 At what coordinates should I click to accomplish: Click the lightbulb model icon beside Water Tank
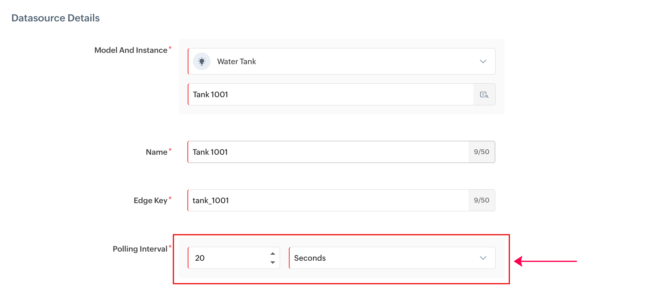[x=202, y=61]
